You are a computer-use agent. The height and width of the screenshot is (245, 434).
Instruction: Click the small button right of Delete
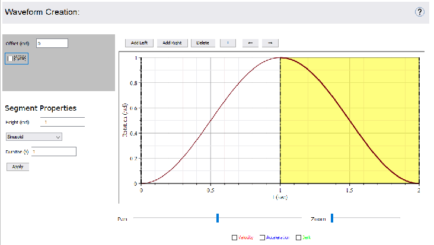tap(228, 43)
